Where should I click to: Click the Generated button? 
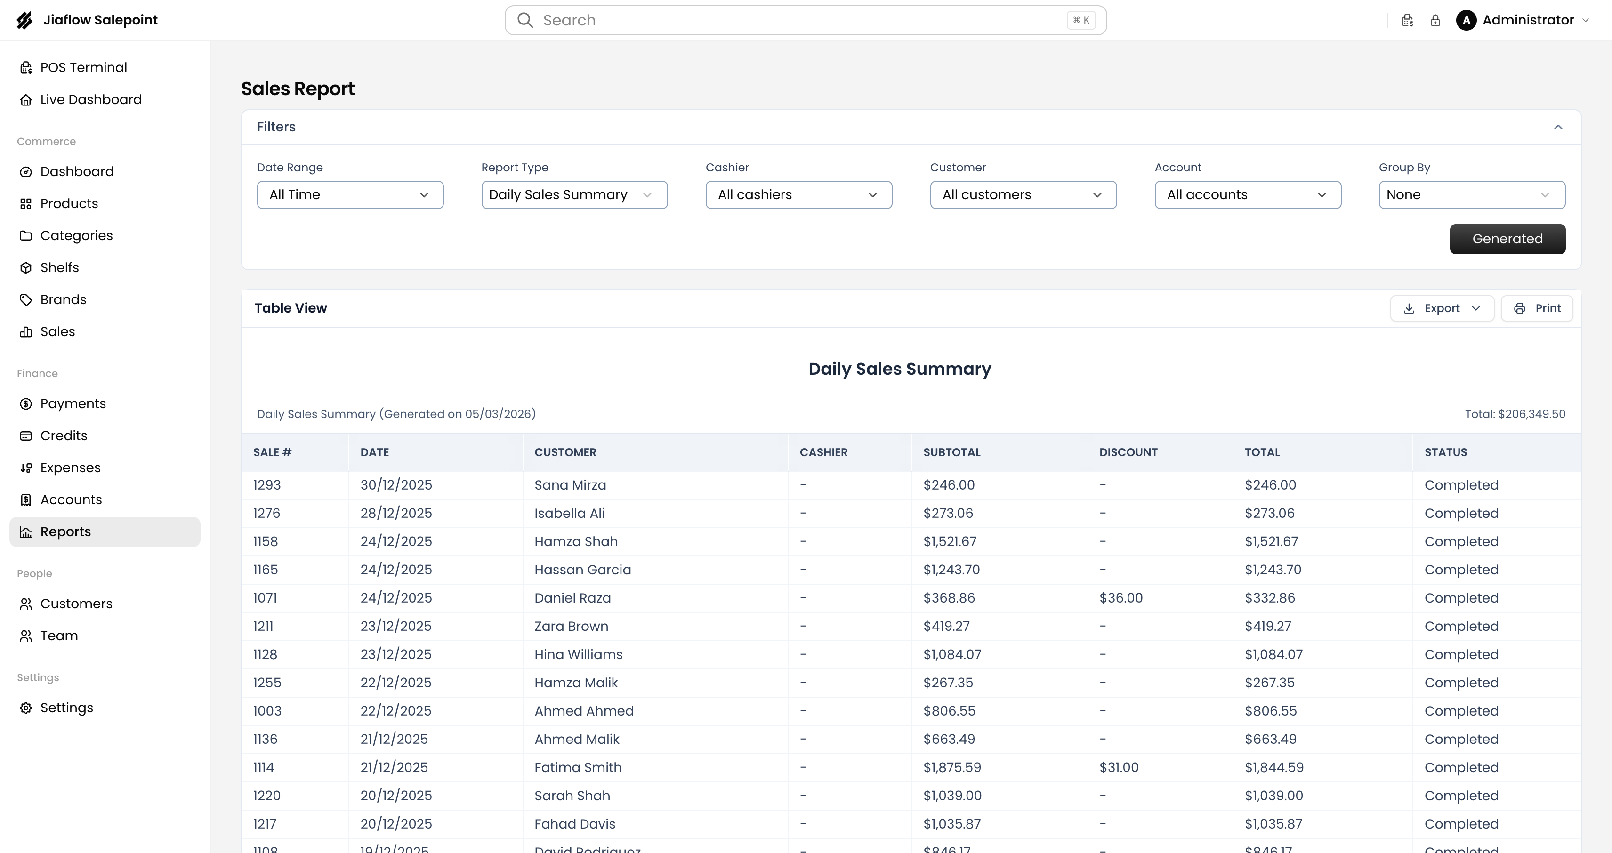pos(1507,239)
